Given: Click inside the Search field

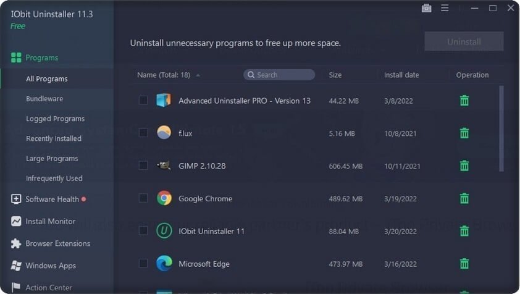Looking at the screenshot, I should (x=279, y=75).
